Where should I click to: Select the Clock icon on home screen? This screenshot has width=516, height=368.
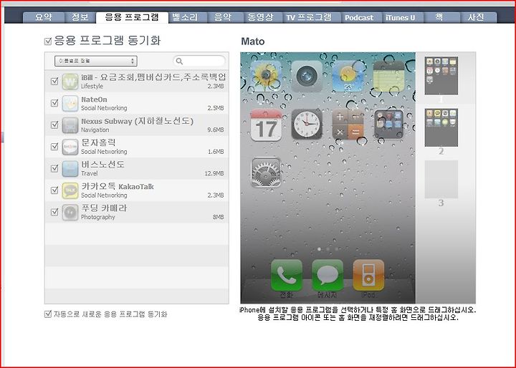click(x=307, y=125)
